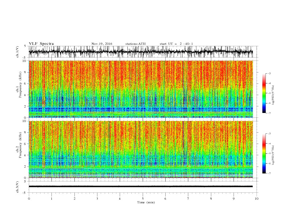Image resolution: width=289 pixels, height=223 pixels.
Task: Click the "ch.3(V)" waveform axis label
Action: pos(18,187)
